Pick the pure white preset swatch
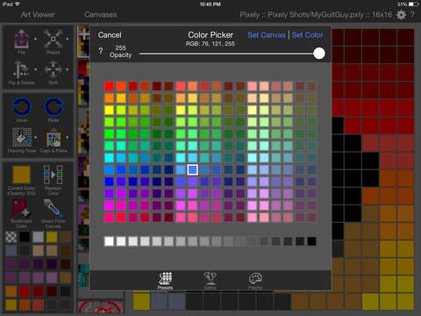This screenshot has height=316, width=421. coord(109,241)
